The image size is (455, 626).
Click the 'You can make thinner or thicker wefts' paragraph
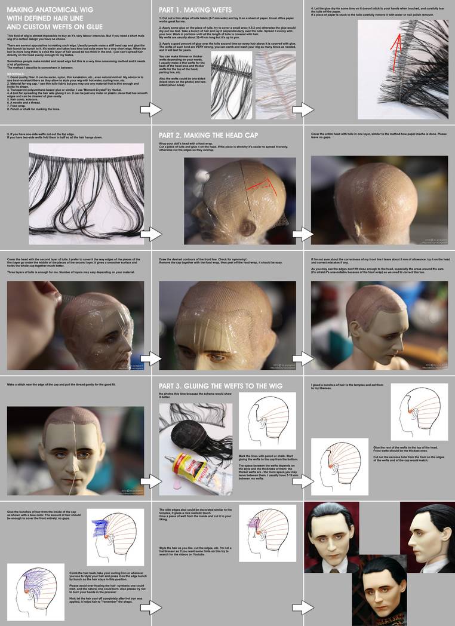click(x=182, y=65)
